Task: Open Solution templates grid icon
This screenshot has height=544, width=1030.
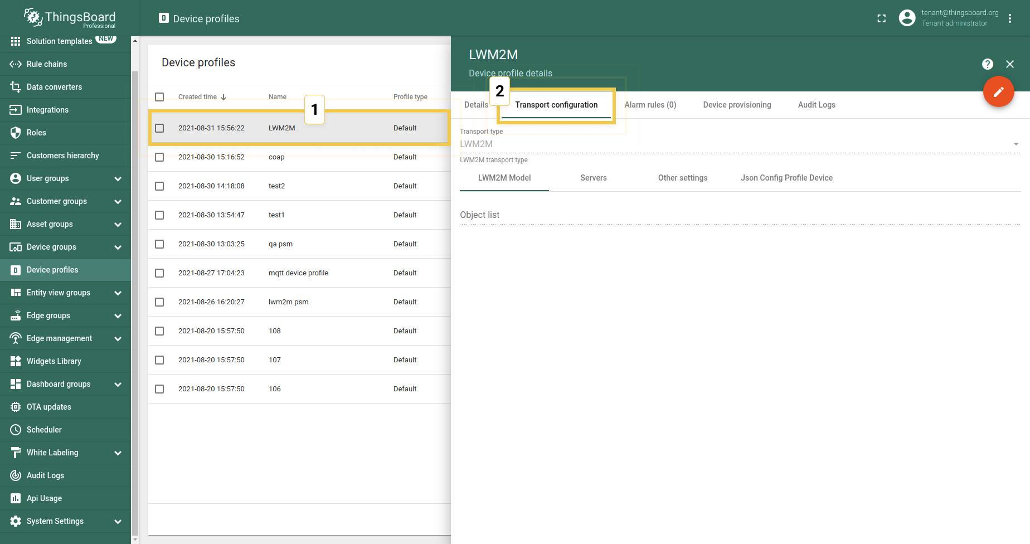Action: pos(16,41)
